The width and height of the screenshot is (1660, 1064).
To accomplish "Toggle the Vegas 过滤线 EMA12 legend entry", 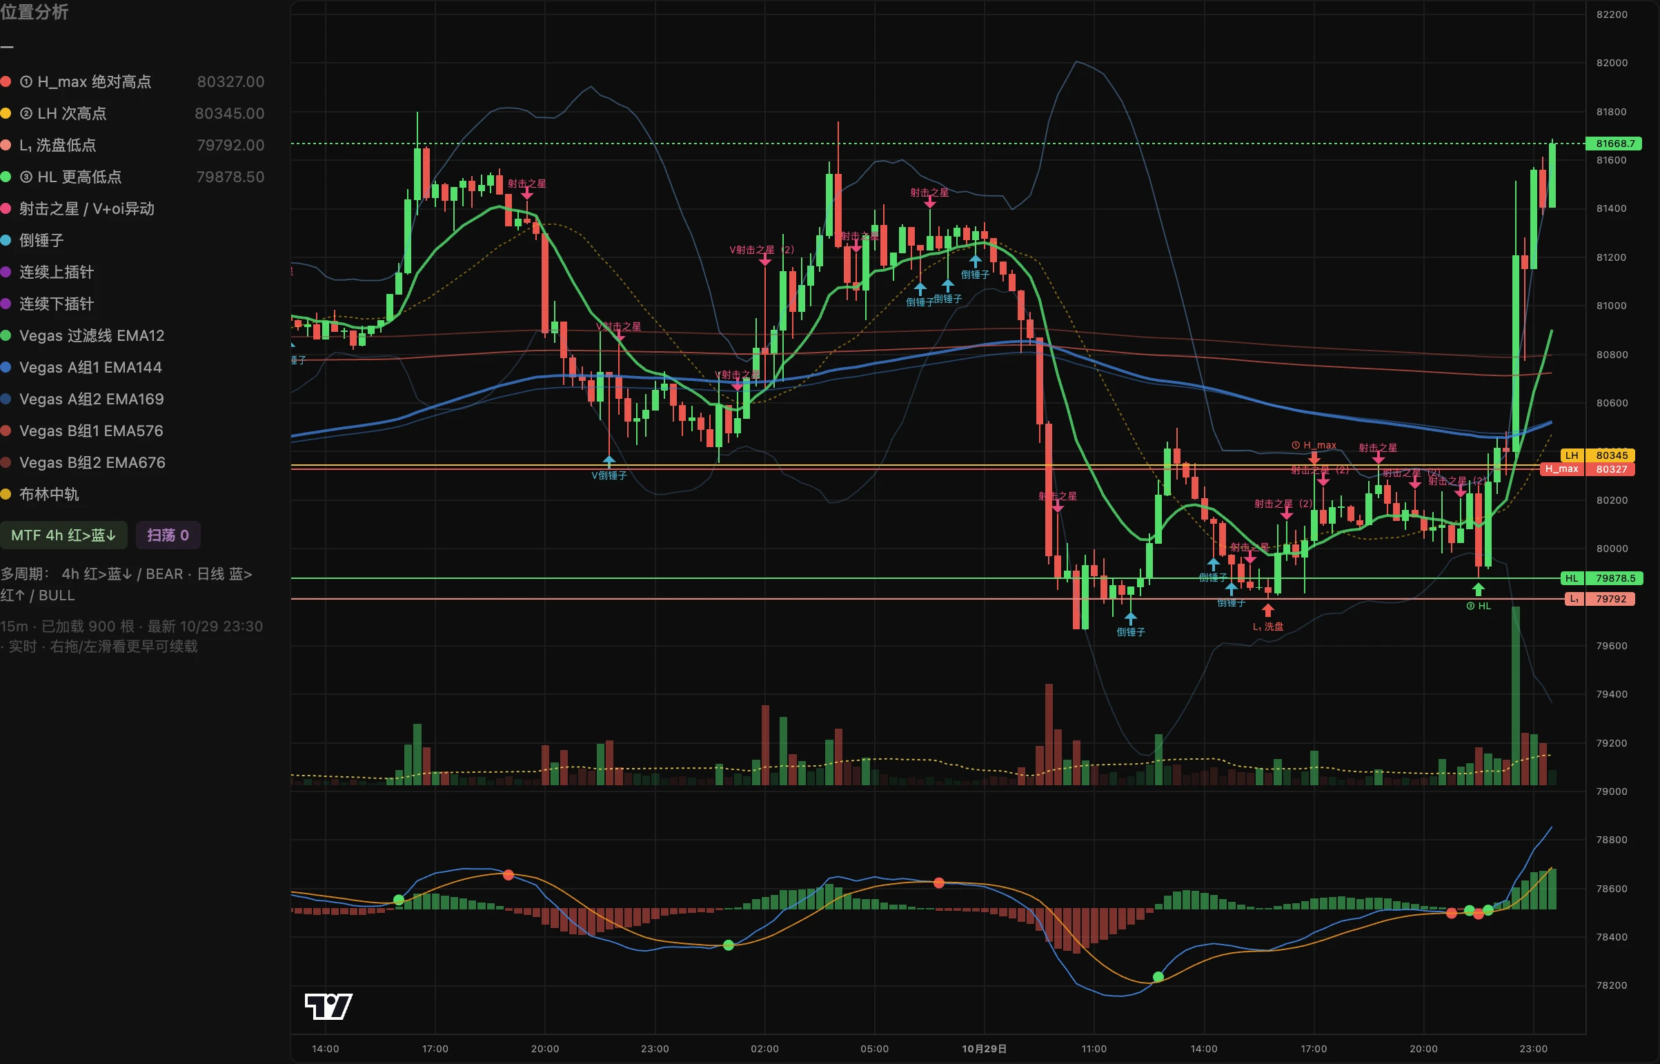I will [x=83, y=336].
